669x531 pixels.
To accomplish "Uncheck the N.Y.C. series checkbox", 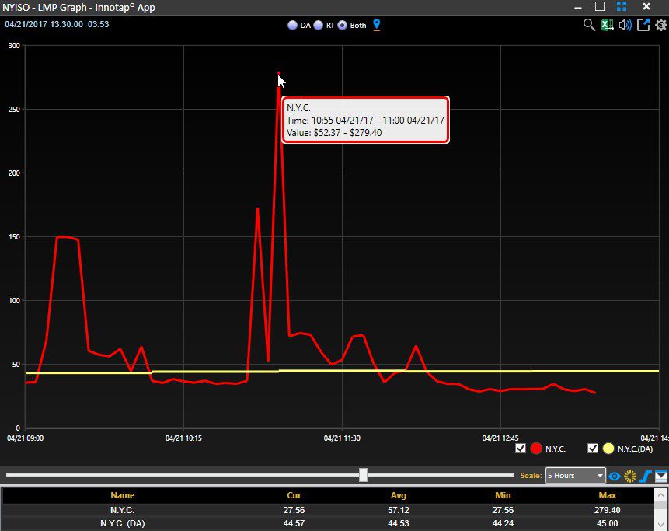I will (521, 448).
